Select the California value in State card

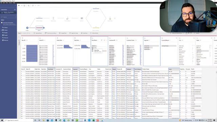coord(203,51)
